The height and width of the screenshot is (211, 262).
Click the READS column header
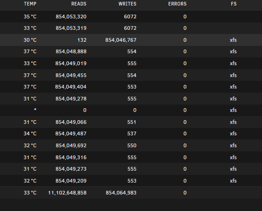[x=79, y=4]
